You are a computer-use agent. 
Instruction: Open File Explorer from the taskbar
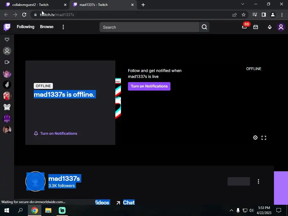tap(48, 210)
